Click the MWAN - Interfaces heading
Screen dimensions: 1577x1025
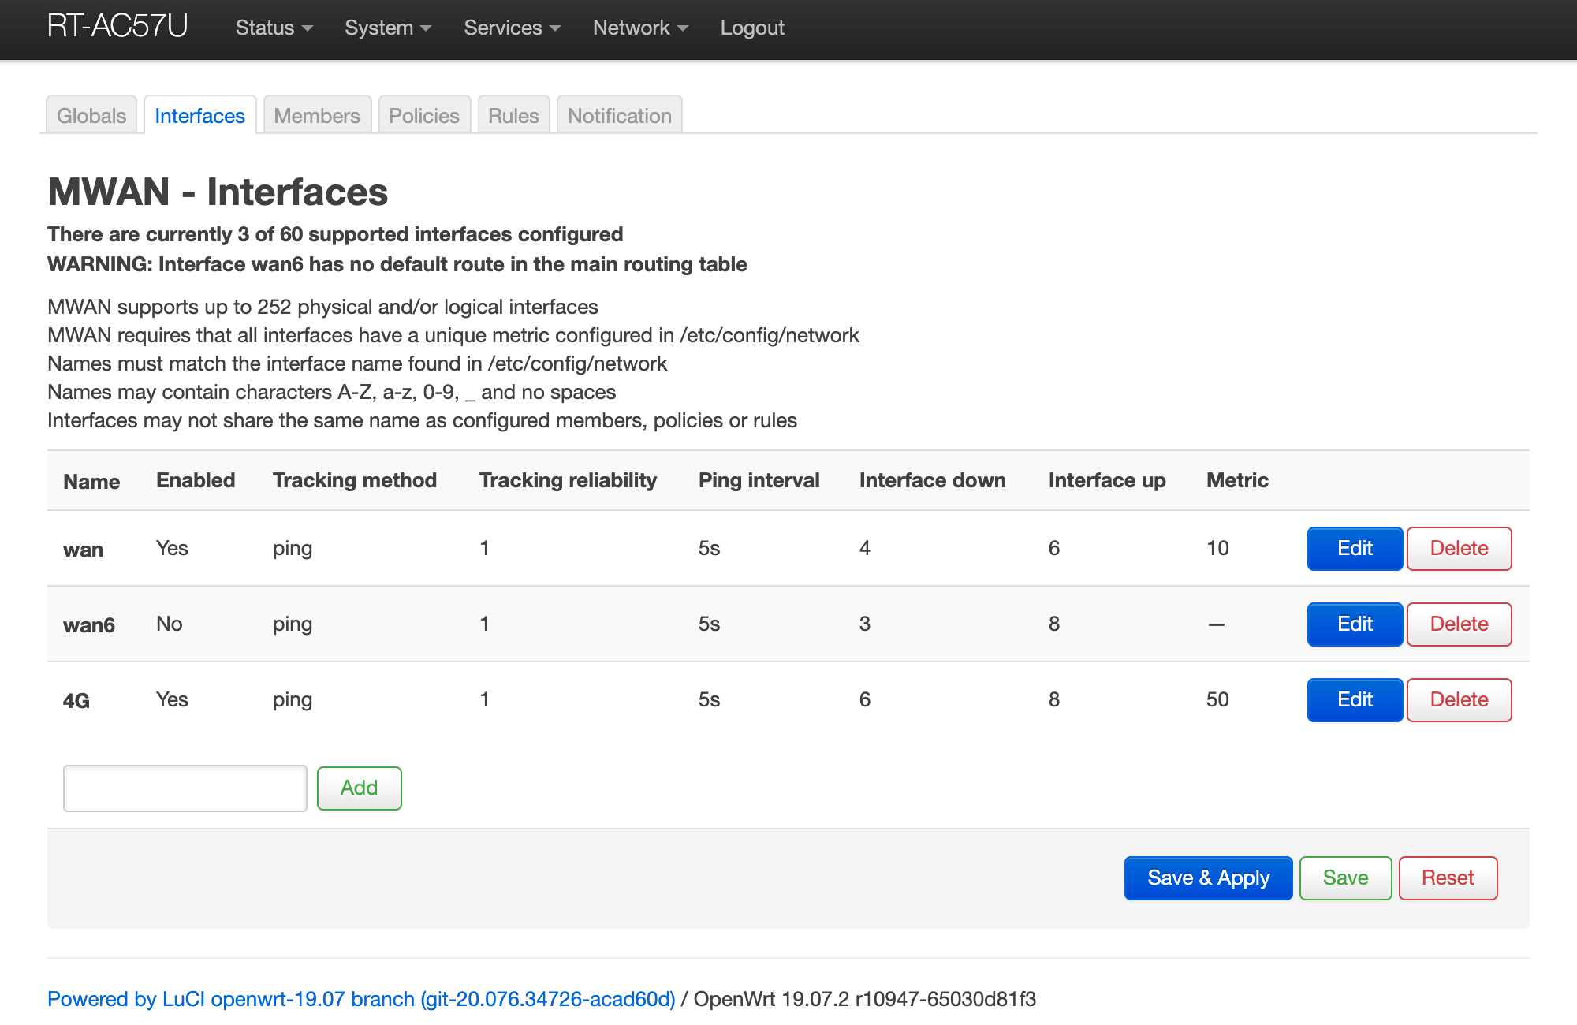(218, 192)
